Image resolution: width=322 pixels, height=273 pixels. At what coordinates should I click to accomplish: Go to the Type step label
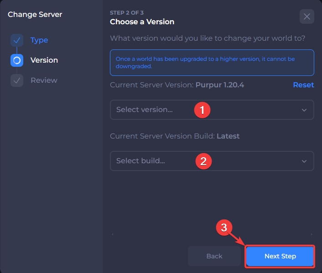coord(39,40)
